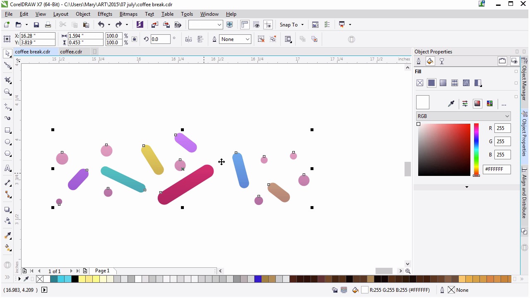Image resolution: width=530 pixels, height=298 pixels.
Task: Select the Polygon tool
Action: click(7, 154)
